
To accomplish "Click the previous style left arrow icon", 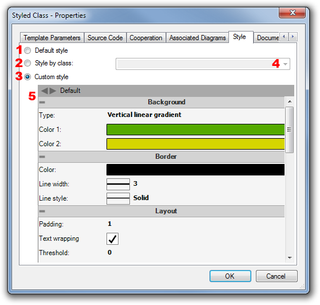I will point(45,91).
